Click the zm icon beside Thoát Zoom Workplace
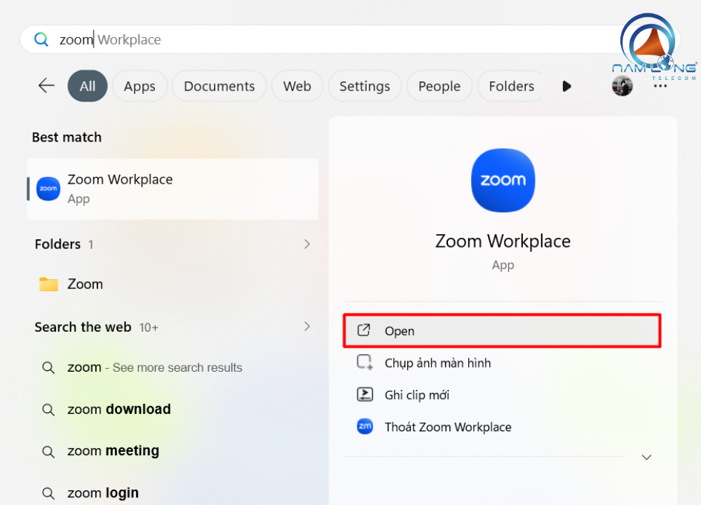Screen dimensions: 701x505 click(x=365, y=426)
